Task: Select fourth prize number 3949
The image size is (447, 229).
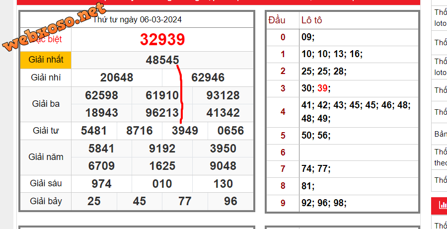Action: 185,131
